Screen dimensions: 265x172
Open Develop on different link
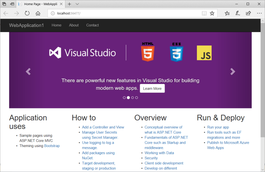161,168
